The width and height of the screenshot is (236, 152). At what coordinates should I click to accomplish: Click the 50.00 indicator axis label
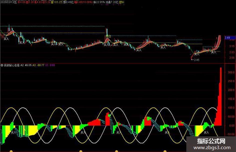(x=231, y=117)
